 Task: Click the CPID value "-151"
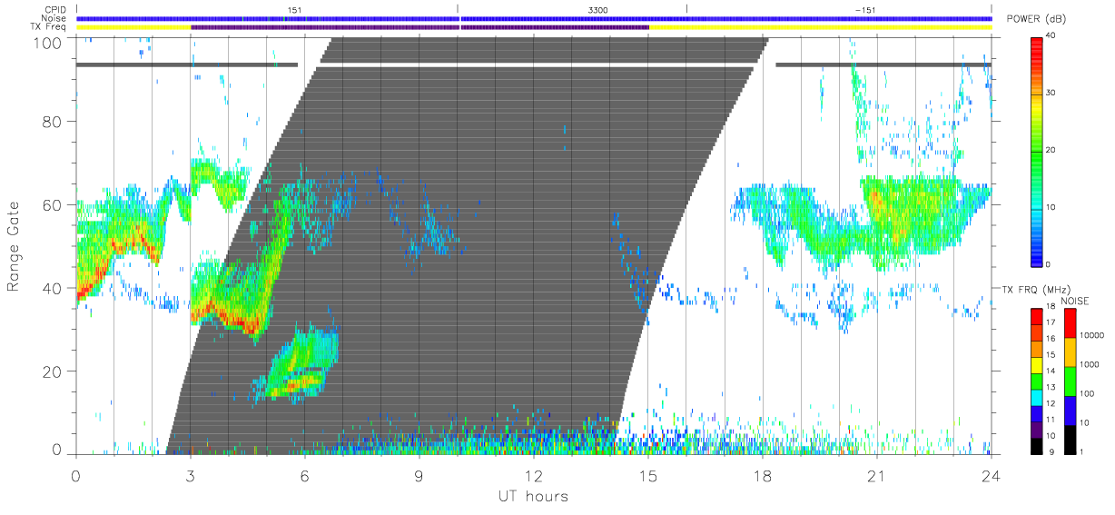tap(865, 10)
